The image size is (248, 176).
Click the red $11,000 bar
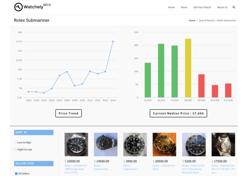[228, 90]
